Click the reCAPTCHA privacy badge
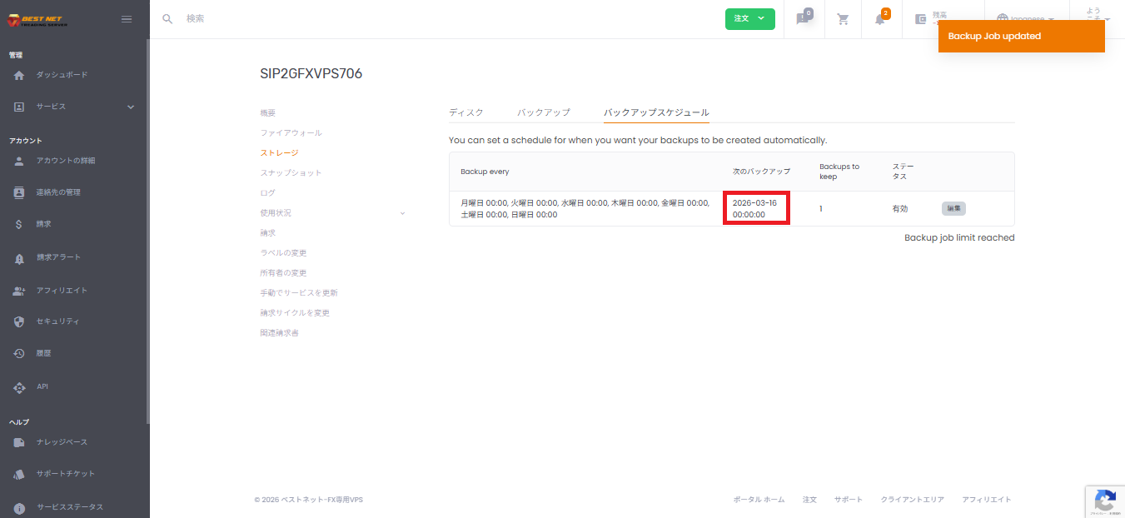The height and width of the screenshot is (518, 1125). click(1105, 501)
